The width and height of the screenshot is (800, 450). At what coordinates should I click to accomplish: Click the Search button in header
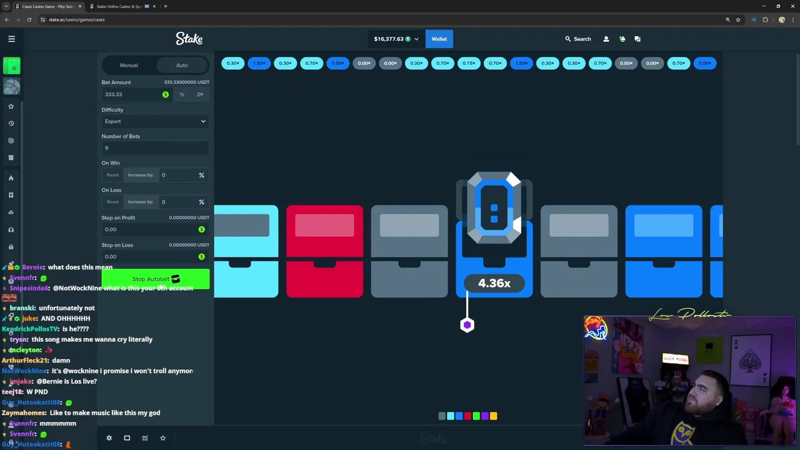[x=578, y=39]
